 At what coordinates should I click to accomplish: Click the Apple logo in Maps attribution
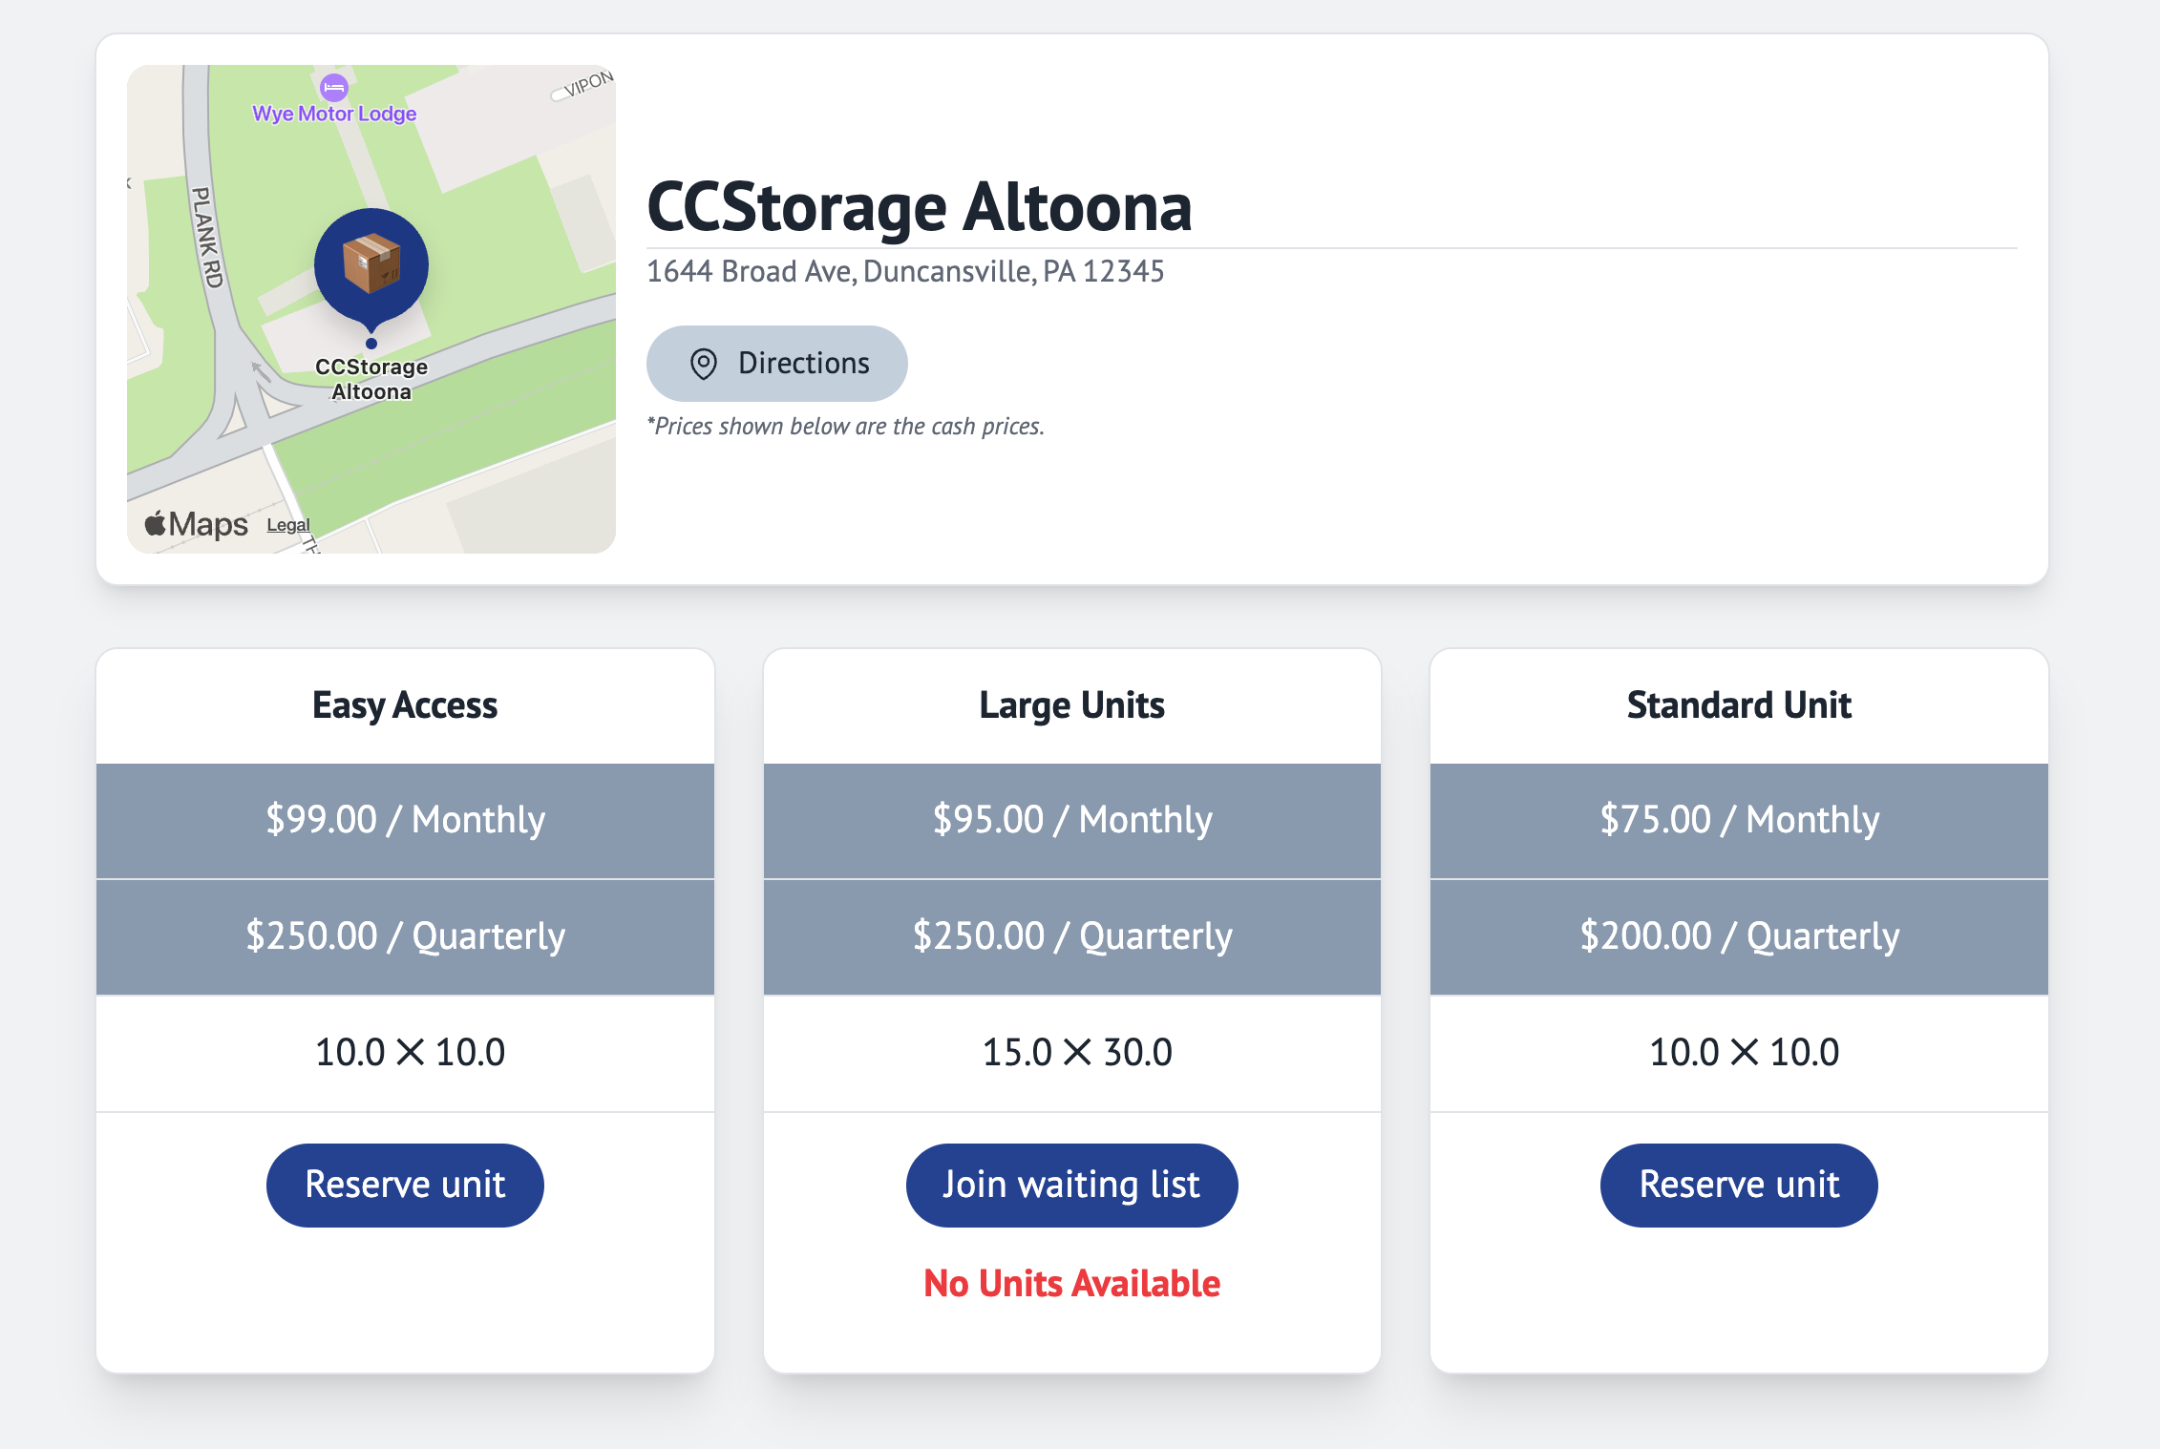pyautogui.click(x=155, y=522)
